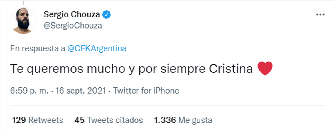The image size is (334, 133).
Task: Show the 45 Tweets citados
Action: [80, 120]
